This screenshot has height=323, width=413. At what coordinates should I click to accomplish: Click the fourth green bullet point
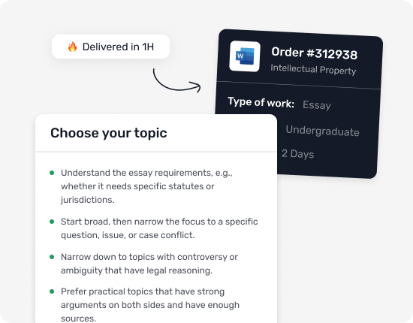52,291
